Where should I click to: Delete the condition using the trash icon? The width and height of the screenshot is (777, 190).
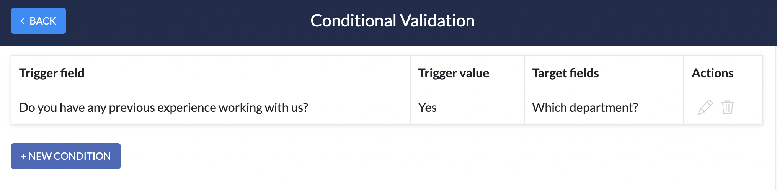pyautogui.click(x=728, y=107)
